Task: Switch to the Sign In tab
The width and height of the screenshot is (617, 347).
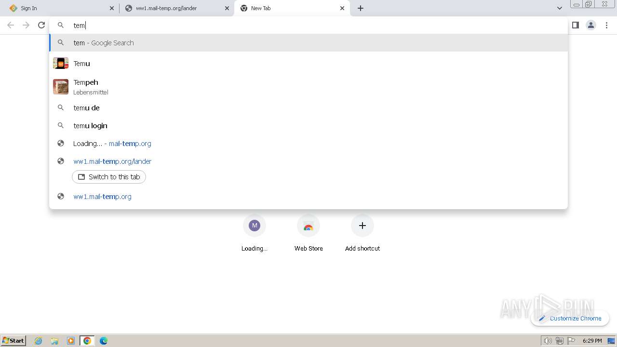Action: 61,8
